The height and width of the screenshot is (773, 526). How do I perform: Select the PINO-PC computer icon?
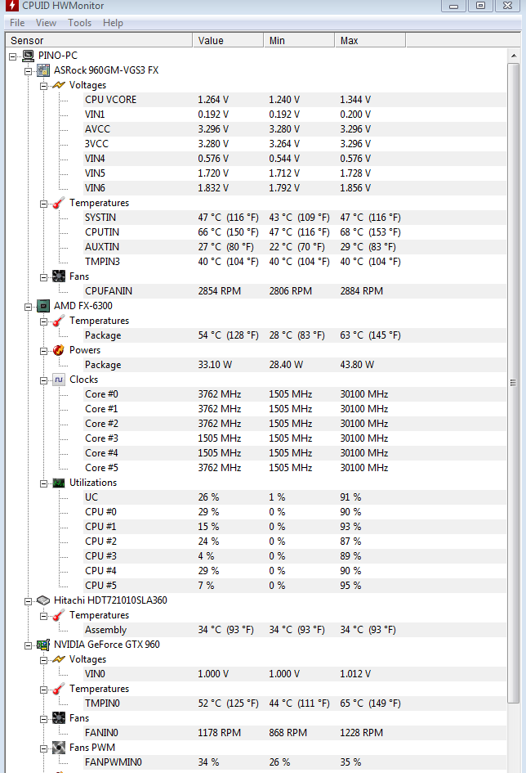tap(28, 56)
